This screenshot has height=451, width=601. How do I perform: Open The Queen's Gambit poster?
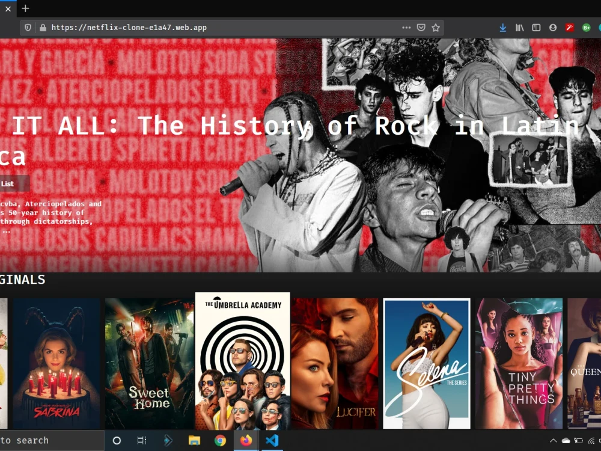(x=584, y=364)
